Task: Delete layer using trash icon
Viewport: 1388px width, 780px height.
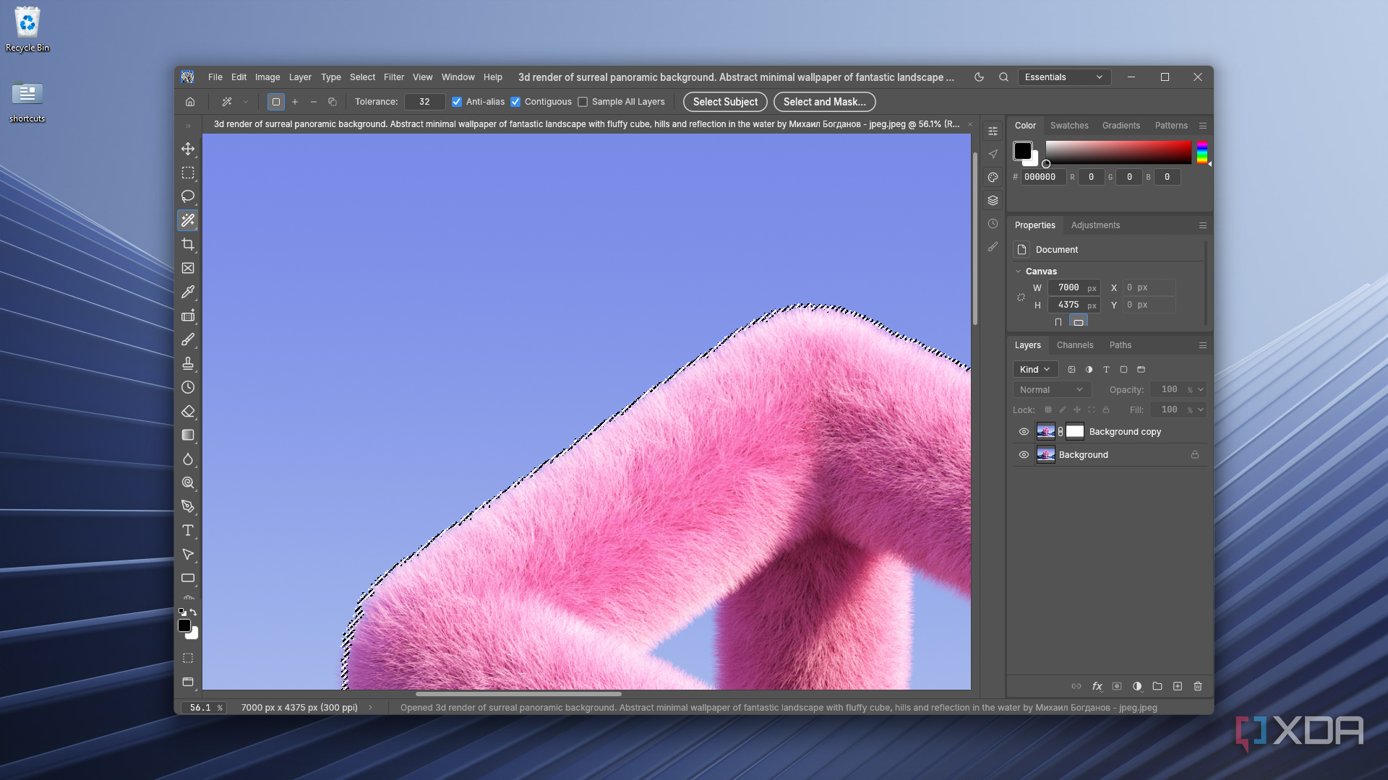Action: [1198, 686]
